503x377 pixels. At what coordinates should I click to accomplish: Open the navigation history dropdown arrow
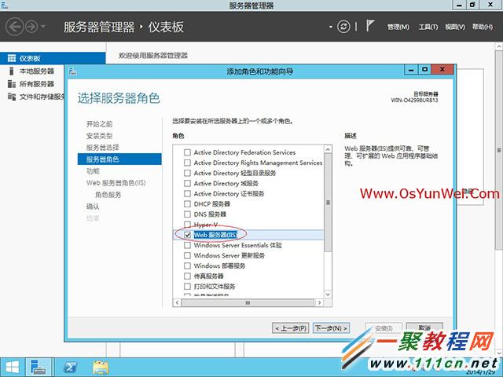coord(43,27)
